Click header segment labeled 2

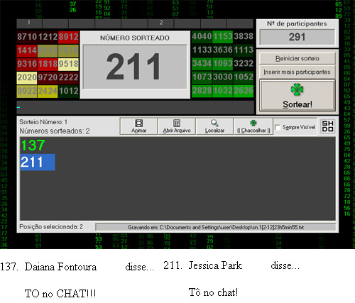click(x=161, y=23)
